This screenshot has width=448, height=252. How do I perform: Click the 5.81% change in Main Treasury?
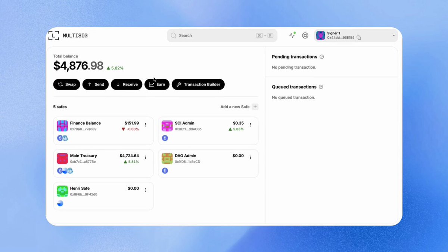click(131, 162)
